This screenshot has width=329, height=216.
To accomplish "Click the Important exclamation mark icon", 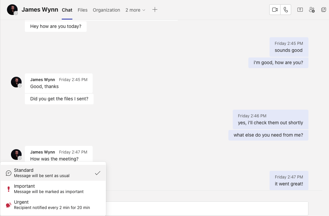I will tap(8, 189).
